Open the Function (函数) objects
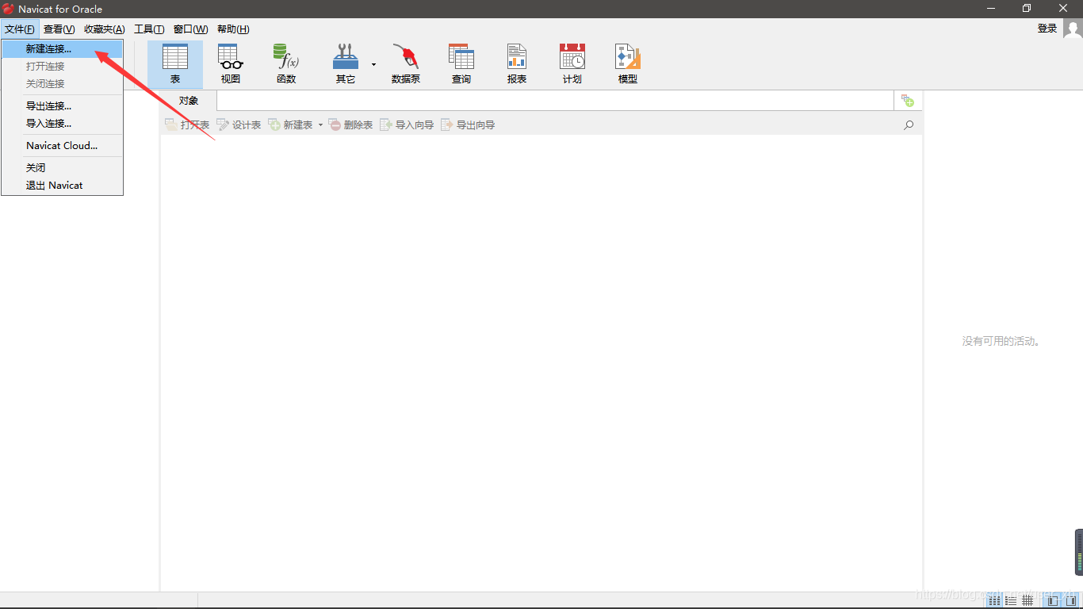Screen dimensions: 1083x609 (286, 64)
